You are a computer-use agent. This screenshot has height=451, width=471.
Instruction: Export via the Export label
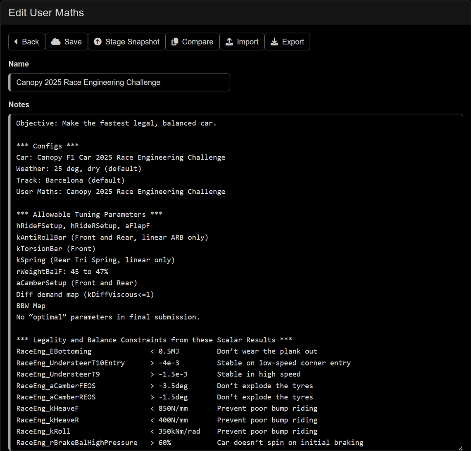pos(293,42)
